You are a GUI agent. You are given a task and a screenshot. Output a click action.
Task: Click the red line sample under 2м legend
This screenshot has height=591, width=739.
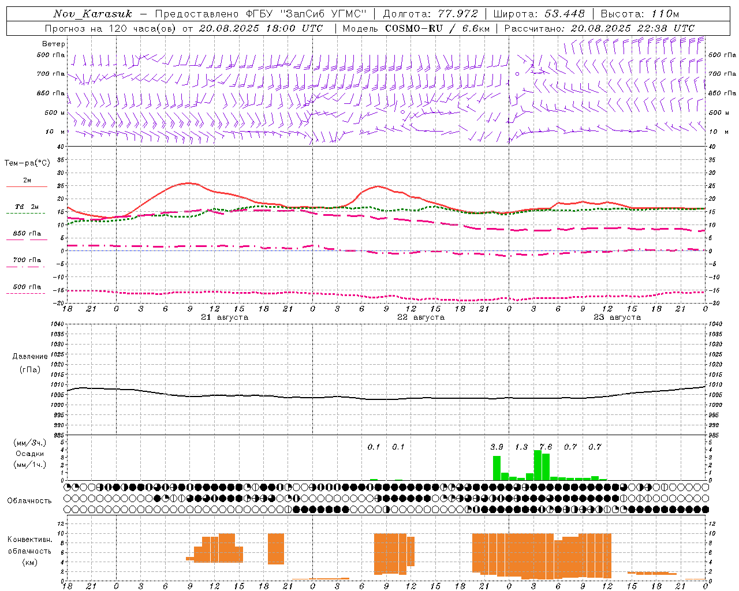[27, 186]
